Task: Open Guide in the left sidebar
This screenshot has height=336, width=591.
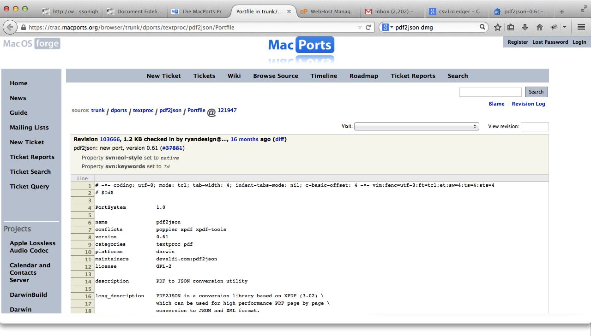Action: pos(18,112)
